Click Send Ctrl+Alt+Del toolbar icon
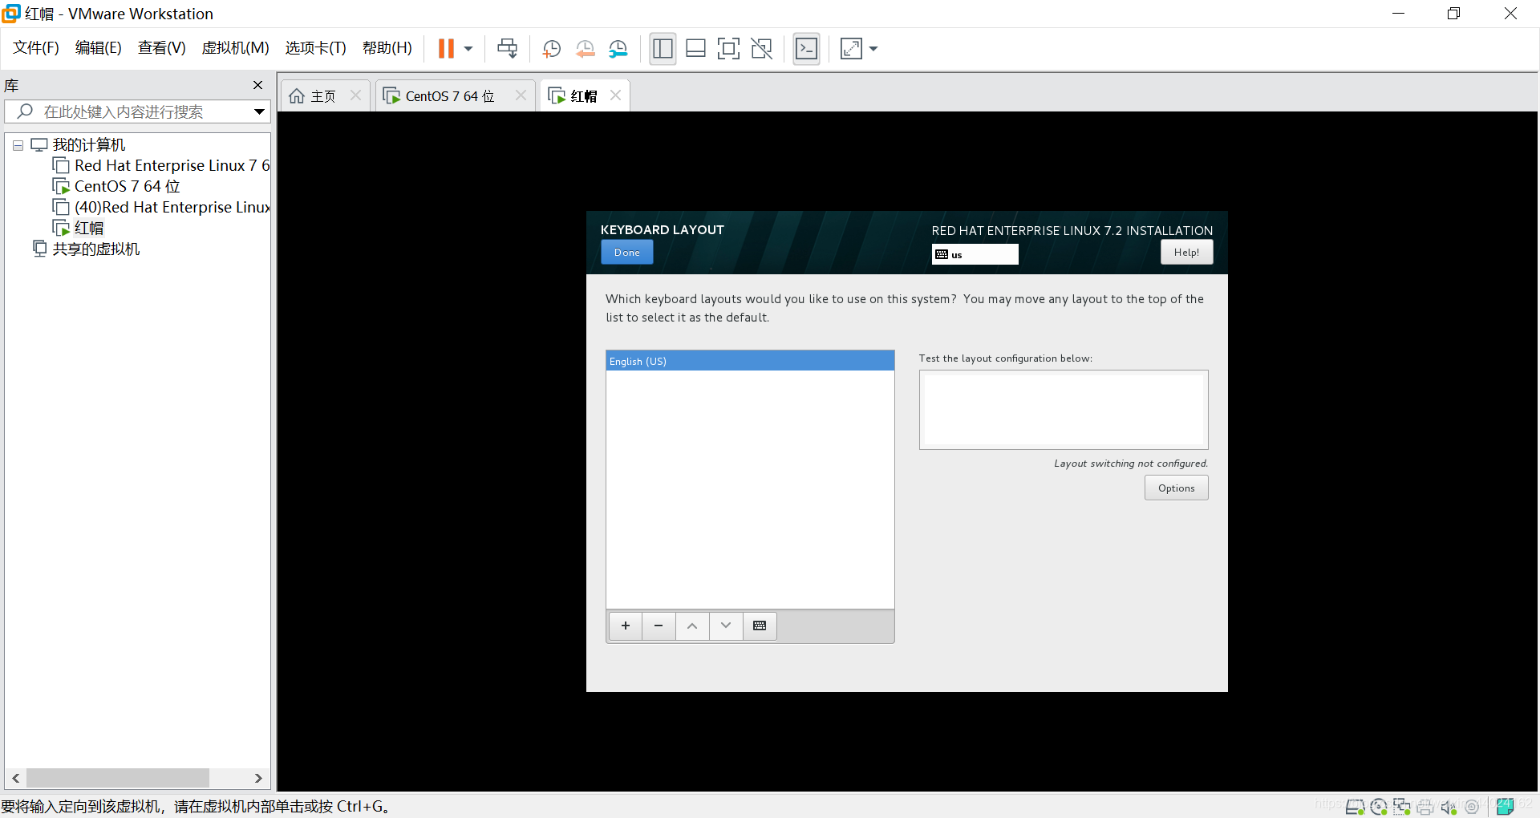1540x818 pixels. point(507,49)
